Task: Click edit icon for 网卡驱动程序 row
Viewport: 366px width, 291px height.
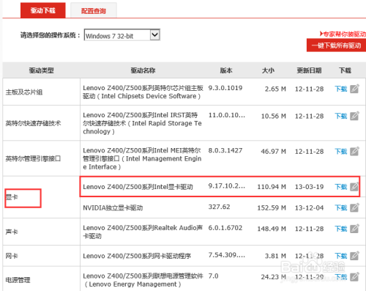Action: 354,256
